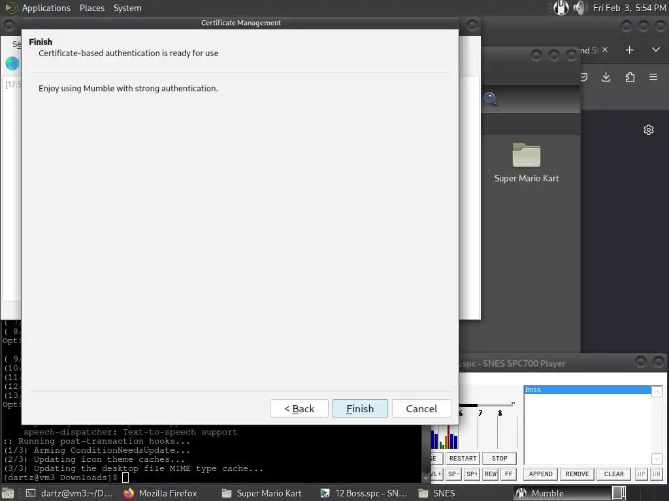Click STOP in SNES SPC700 Player

[499, 459]
